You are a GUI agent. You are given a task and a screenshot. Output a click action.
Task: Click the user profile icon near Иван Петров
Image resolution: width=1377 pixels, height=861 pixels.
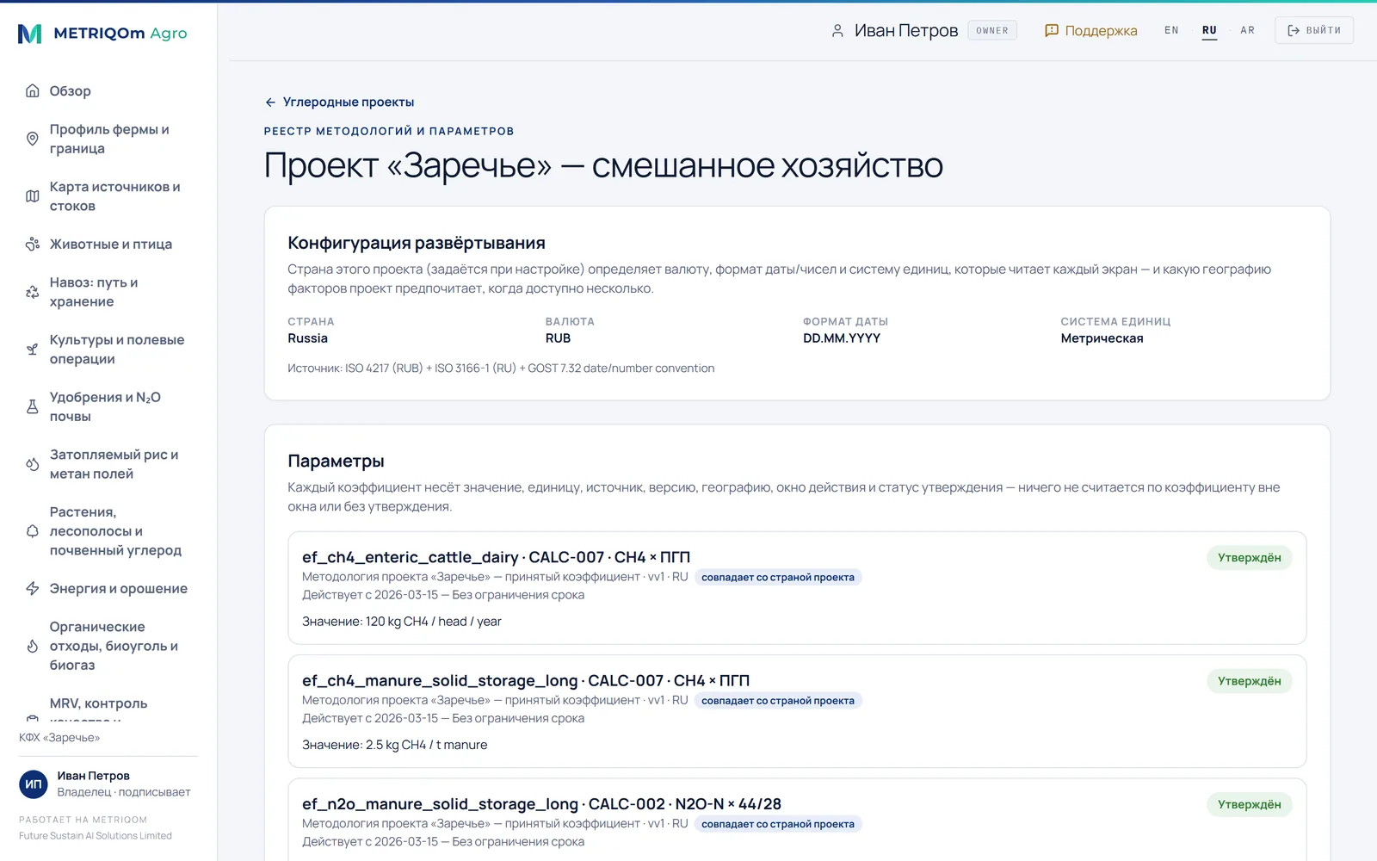(x=837, y=31)
